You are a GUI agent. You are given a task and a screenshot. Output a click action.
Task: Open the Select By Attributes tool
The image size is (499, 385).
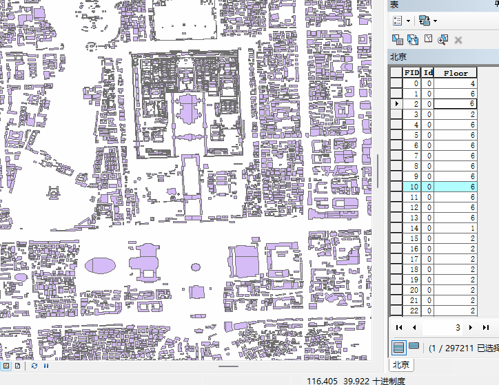[398, 40]
